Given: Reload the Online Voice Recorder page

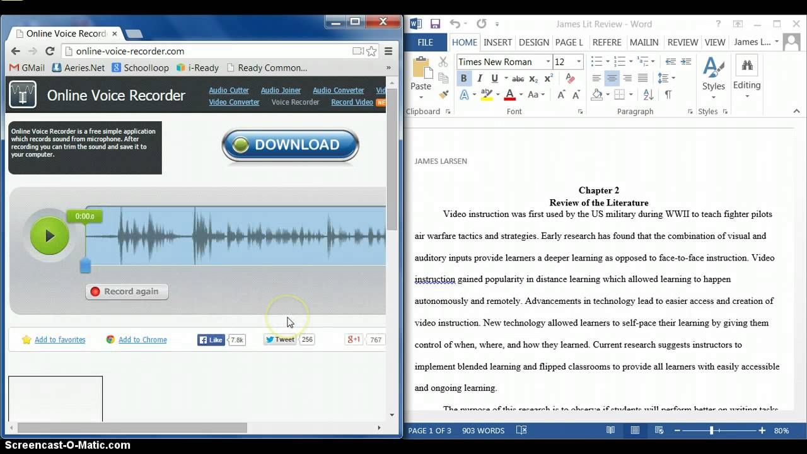Looking at the screenshot, I should (50, 51).
